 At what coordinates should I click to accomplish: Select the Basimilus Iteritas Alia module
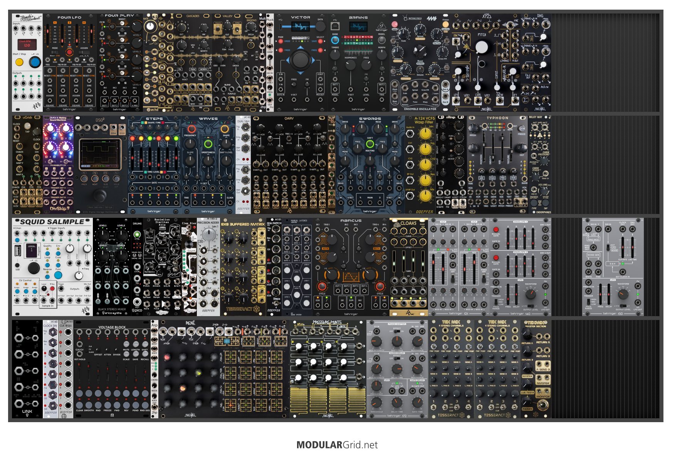tap(162, 267)
